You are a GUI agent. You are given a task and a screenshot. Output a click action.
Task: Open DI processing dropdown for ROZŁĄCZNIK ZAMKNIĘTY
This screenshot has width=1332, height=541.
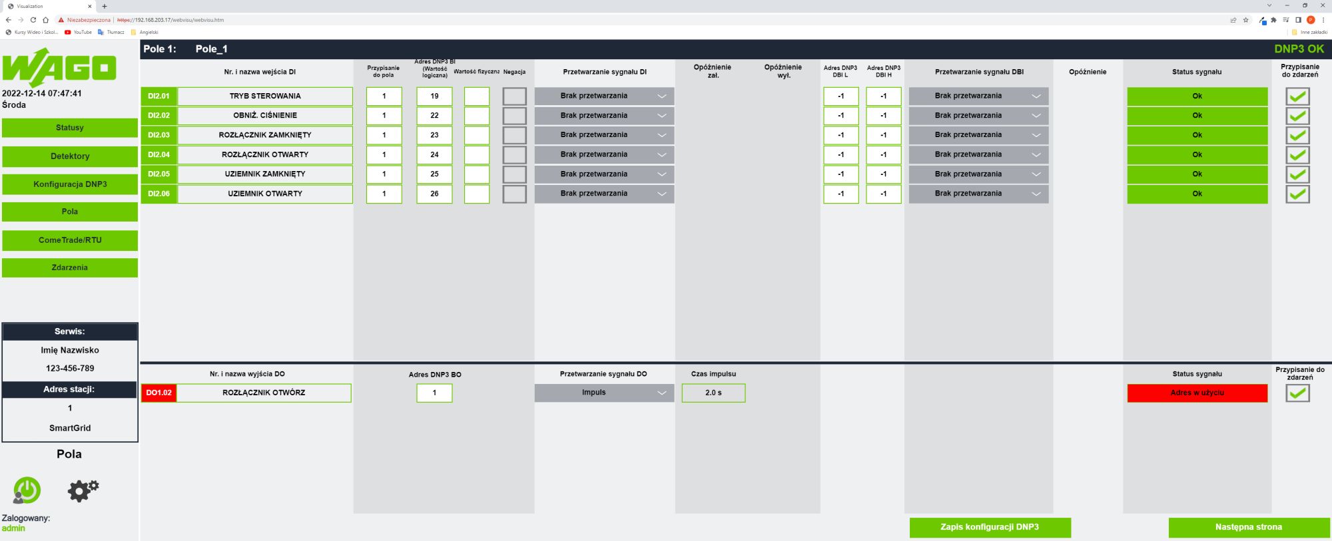[x=604, y=135]
